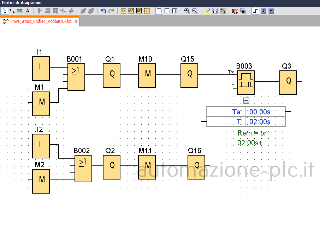The image size is (320, 233).
Task: Open the Co constants block list
Action: (x=123, y=11)
